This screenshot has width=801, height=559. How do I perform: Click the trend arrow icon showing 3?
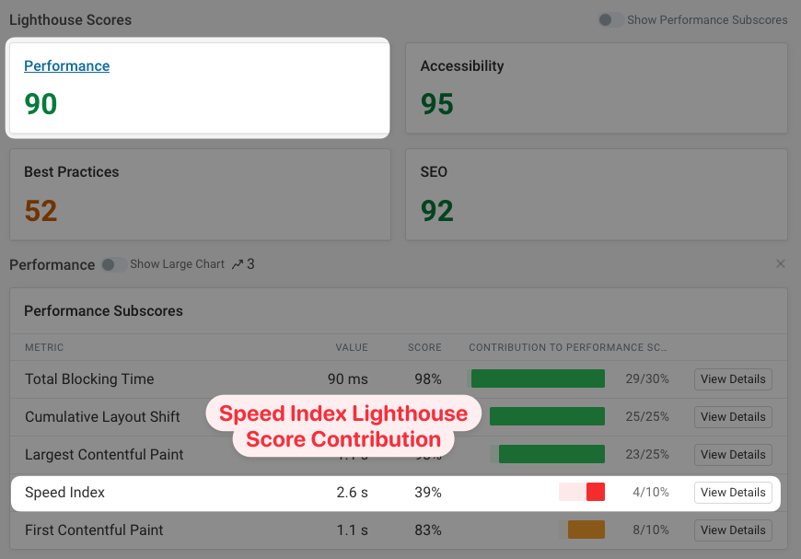click(x=241, y=263)
